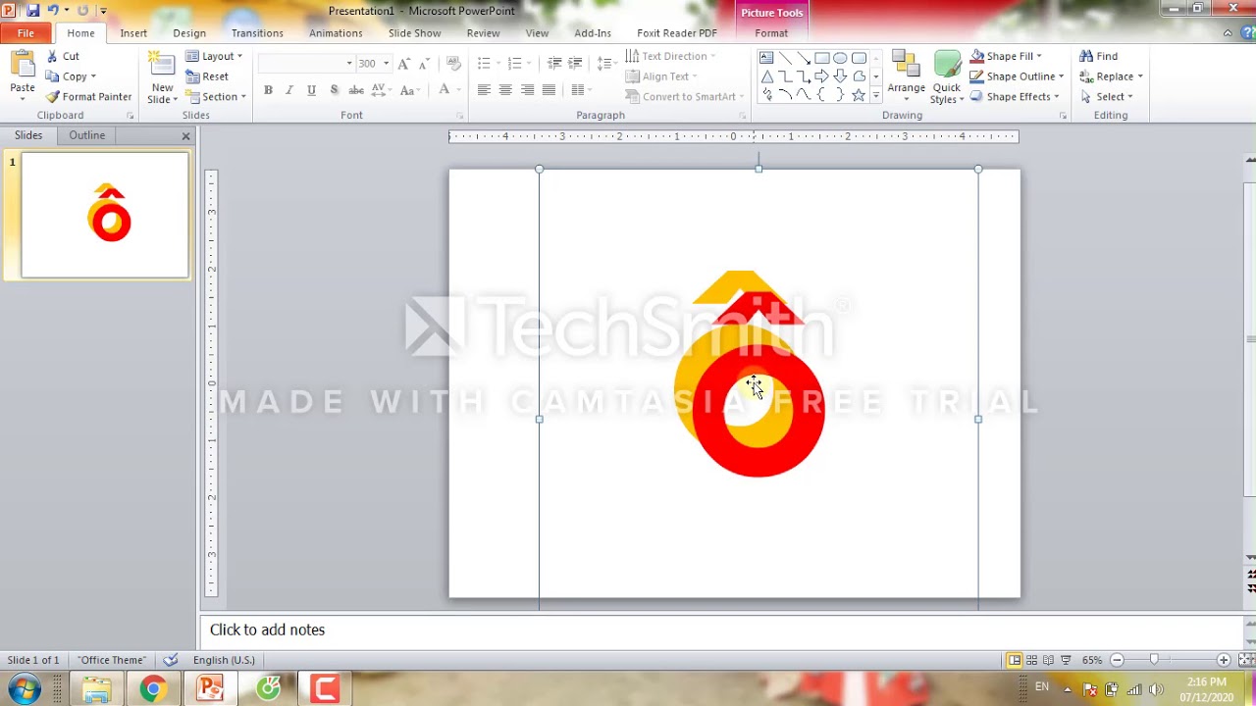Open the Layout dropdown

pos(214,57)
